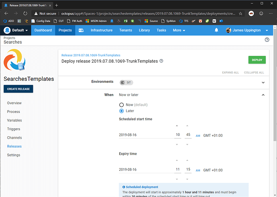Click EXPAND ALL
Image resolution: width=277 pixels, height=197 pixels.
coord(230,72)
